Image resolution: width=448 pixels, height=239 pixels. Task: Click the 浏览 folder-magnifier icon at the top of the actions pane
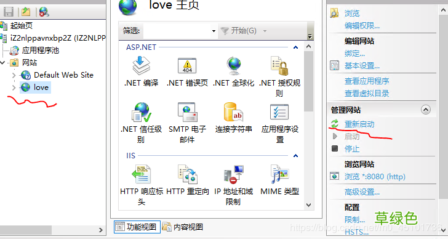click(x=334, y=13)
